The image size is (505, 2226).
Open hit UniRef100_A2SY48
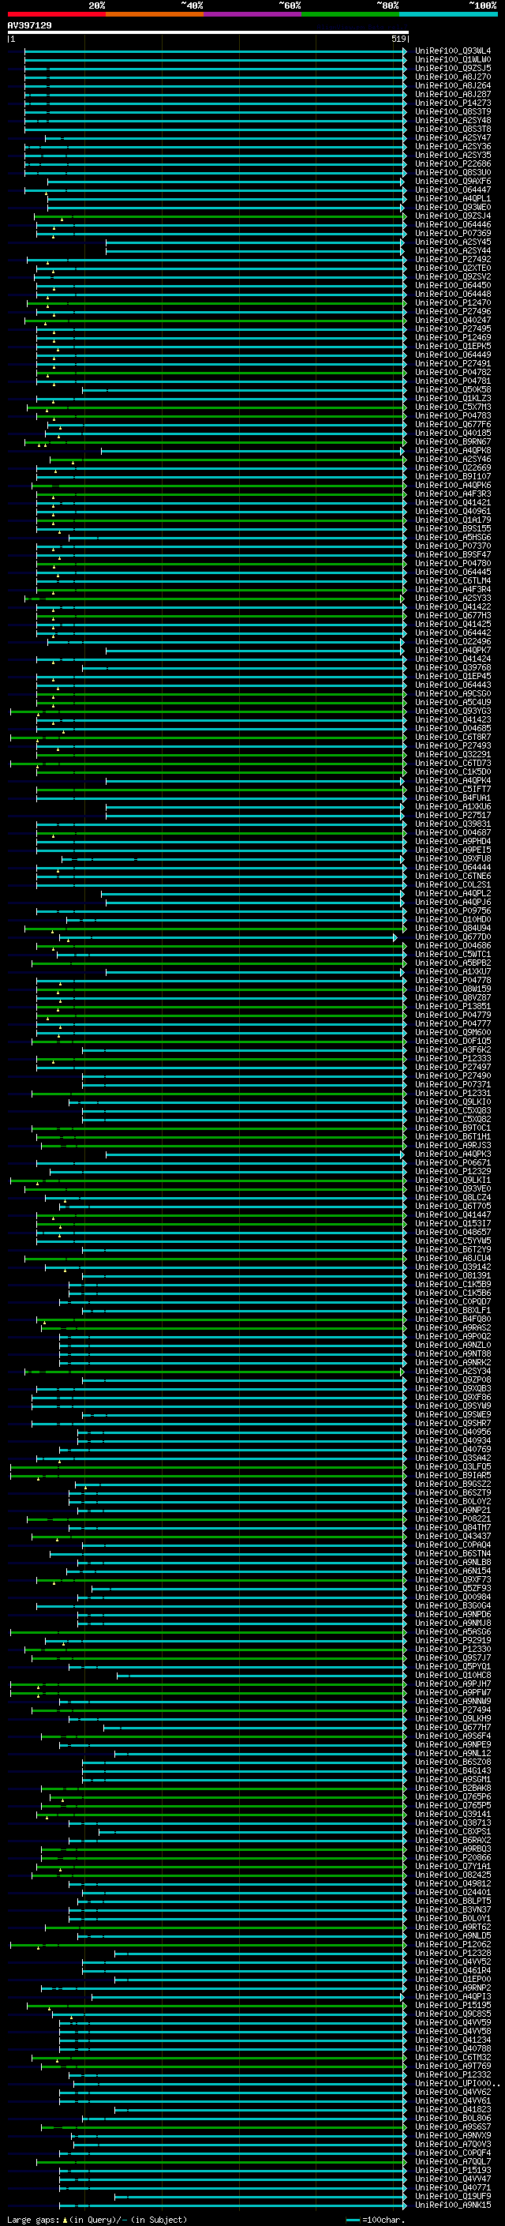[452, 120]
